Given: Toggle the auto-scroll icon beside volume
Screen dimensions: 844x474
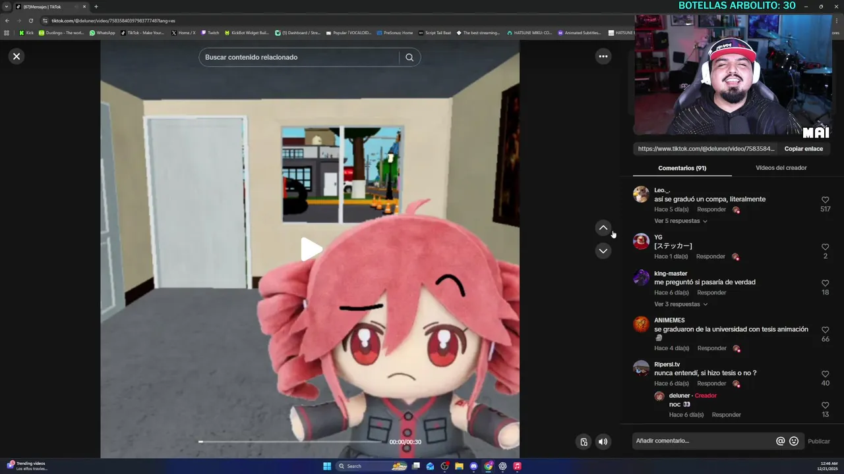Looking at the screenshot, I should (x=584, y=442).
